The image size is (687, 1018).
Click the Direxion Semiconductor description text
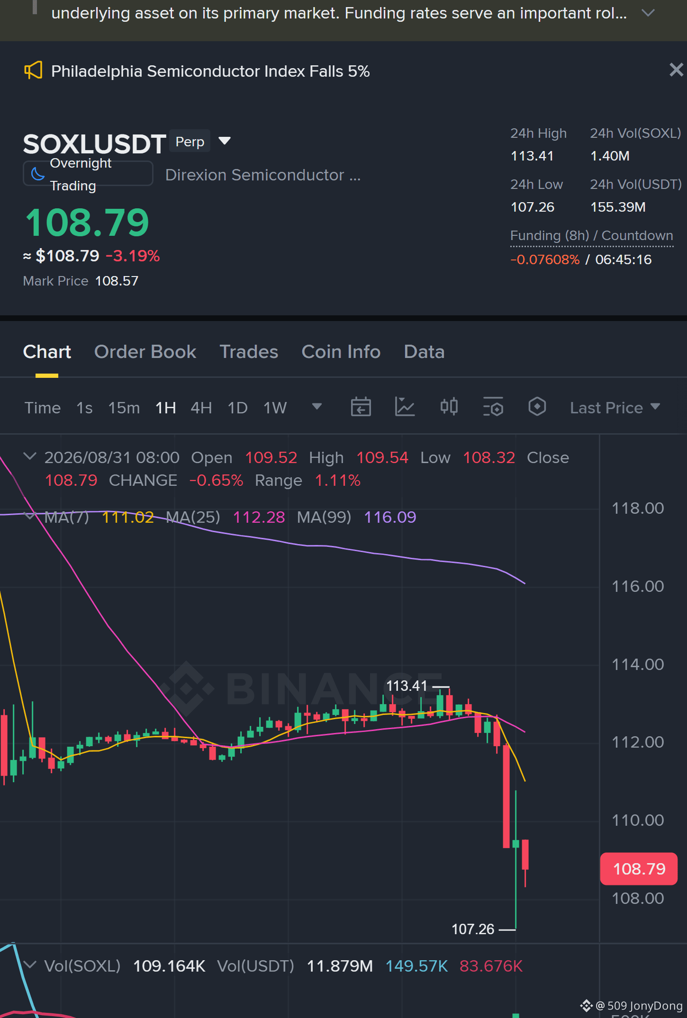(x=263, y=175)
